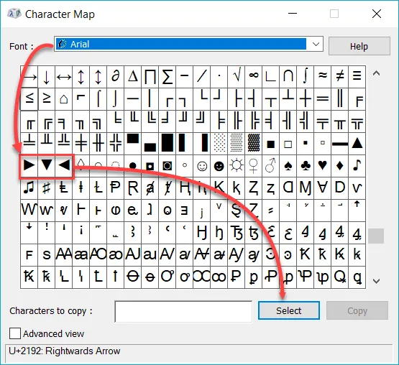This screenshot has height=365, width=399.
Task: Click the Copy button
Action: [x=357, y=310]
